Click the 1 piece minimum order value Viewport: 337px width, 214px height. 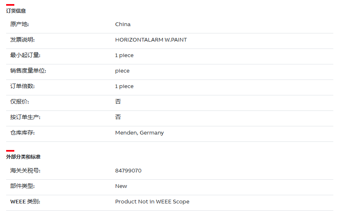tap(124, 55)
